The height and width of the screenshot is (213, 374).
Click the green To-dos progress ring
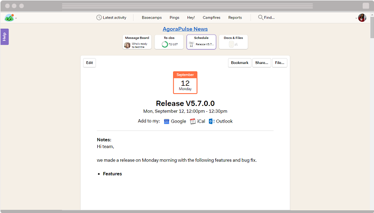click(x=165, y=44)
